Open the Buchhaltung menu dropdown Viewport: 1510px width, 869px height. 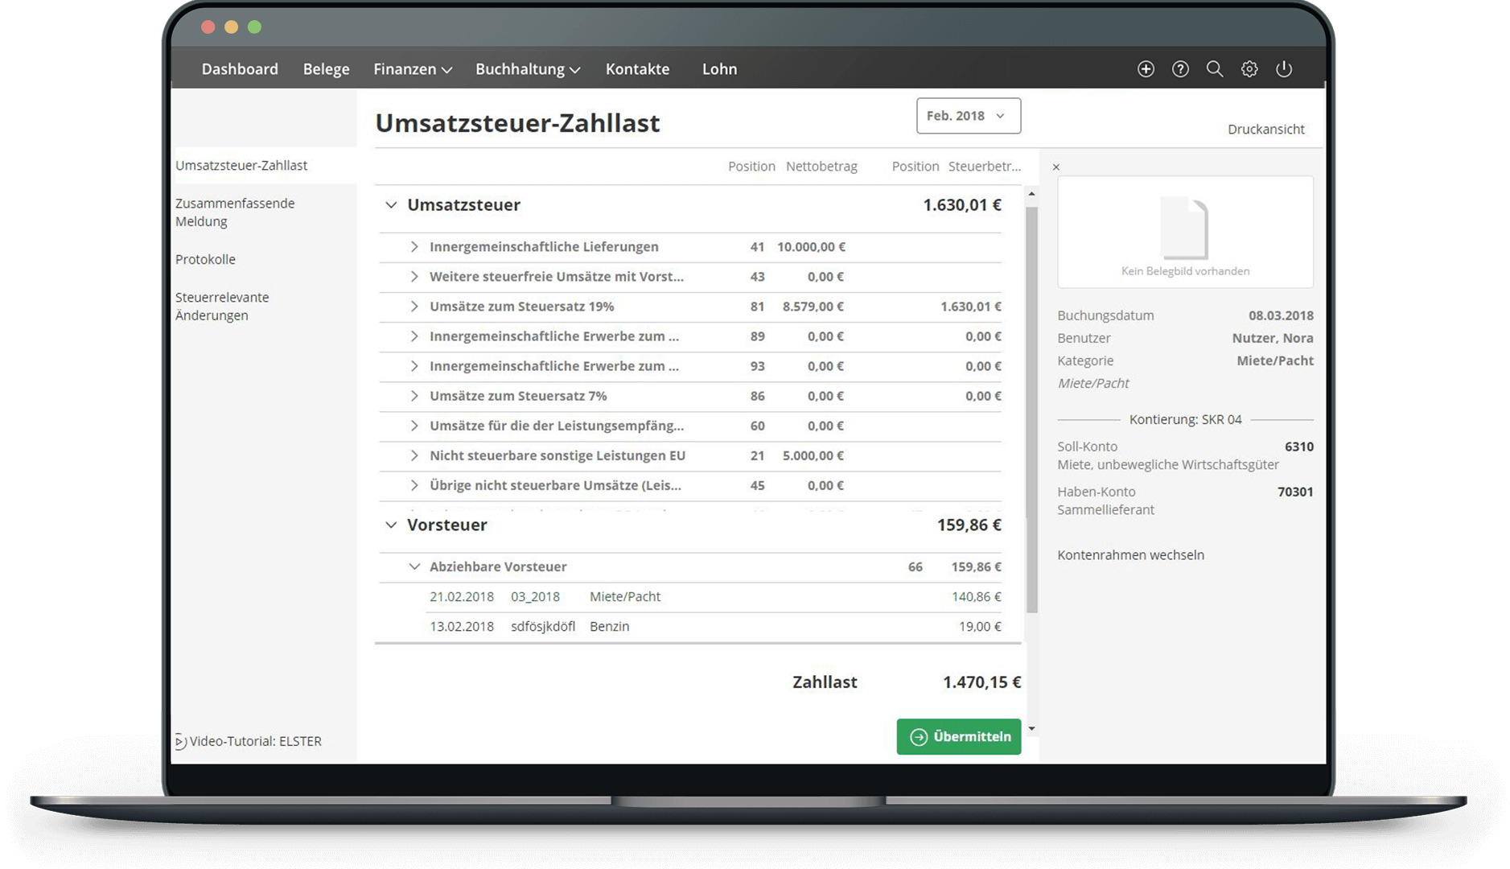coord(528,69)
